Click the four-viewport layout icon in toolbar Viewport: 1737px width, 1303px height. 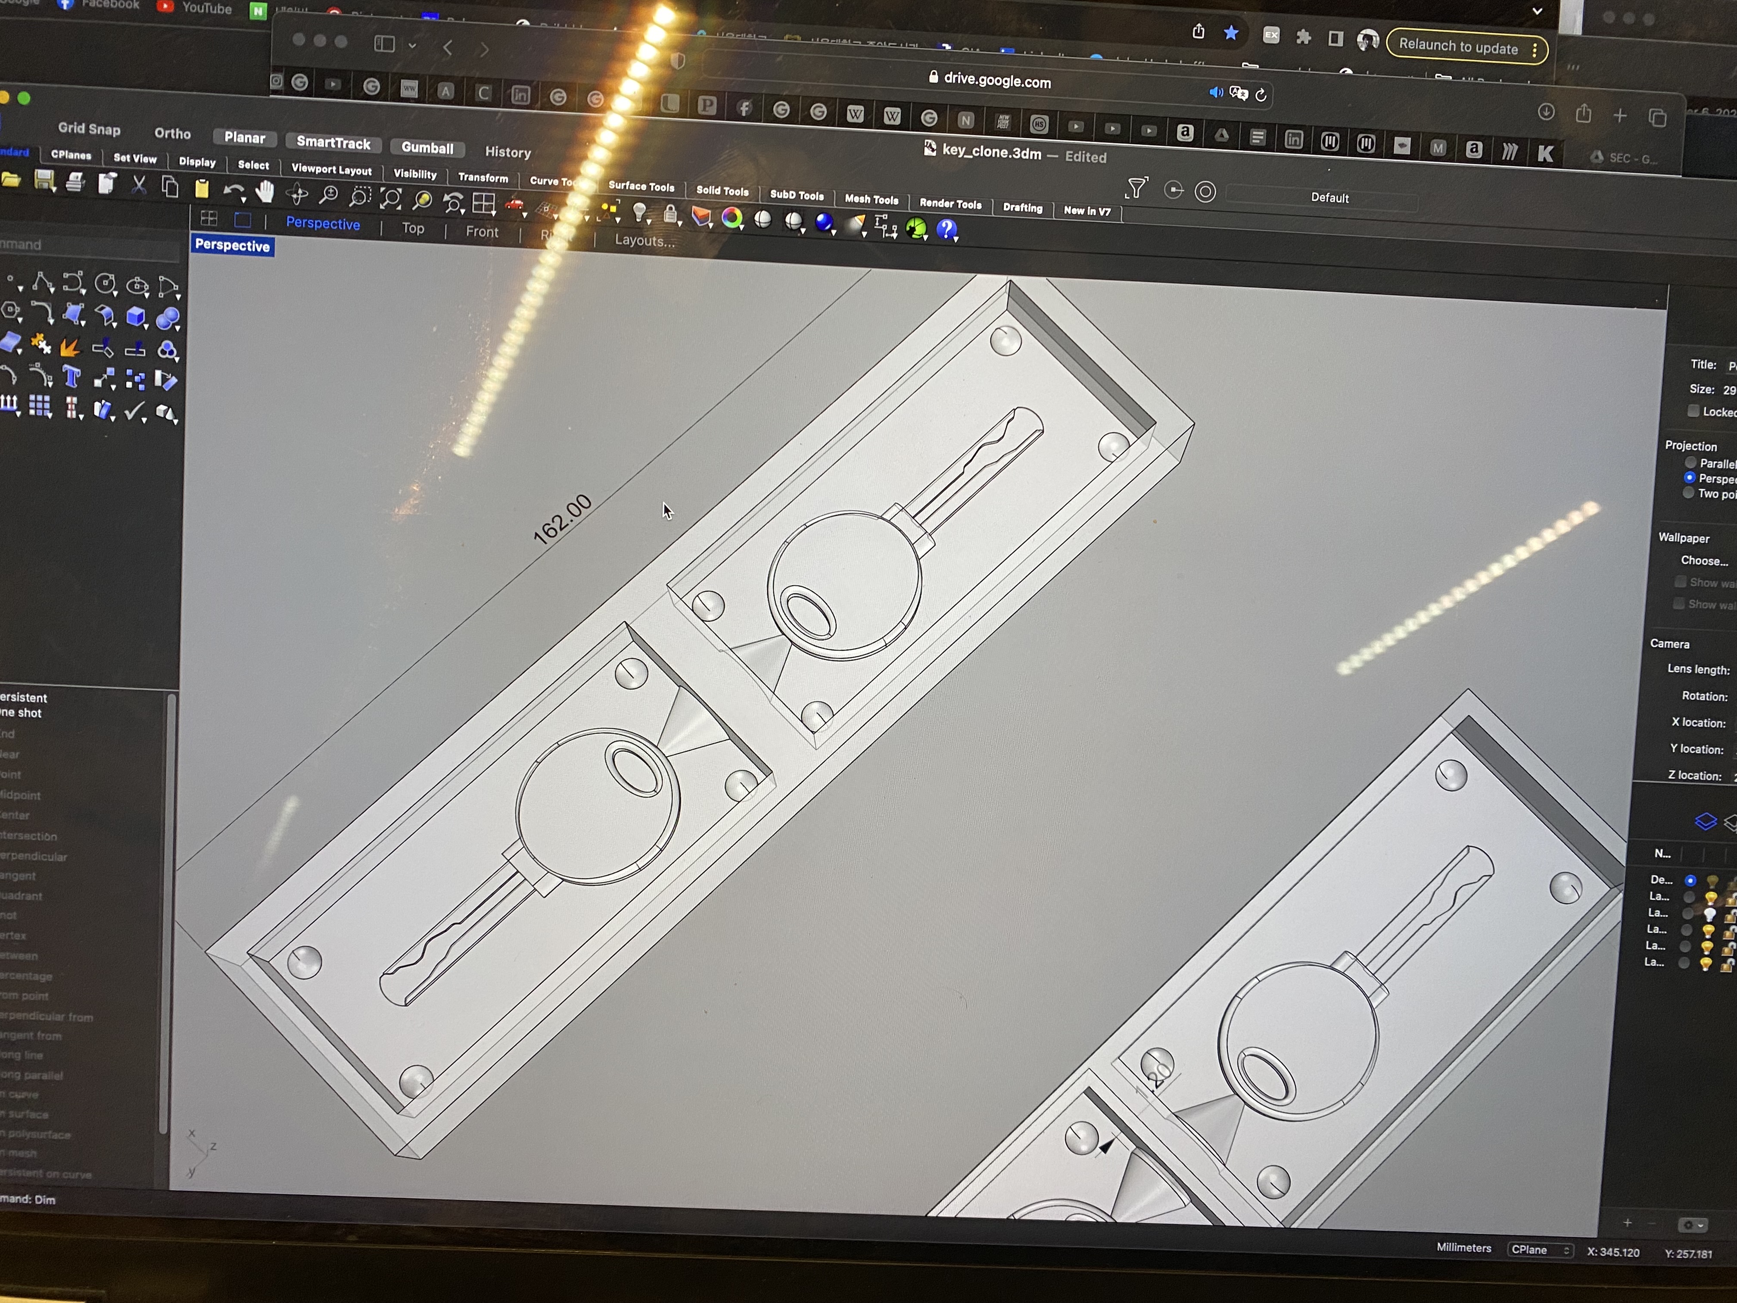(484, 204)
